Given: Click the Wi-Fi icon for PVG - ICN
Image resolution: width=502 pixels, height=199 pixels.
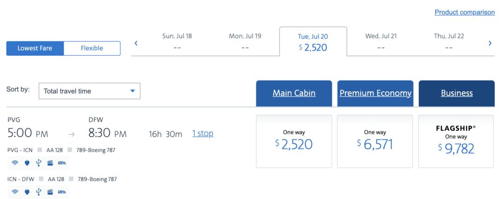Looking at the screenshot, I should point(15,163).
